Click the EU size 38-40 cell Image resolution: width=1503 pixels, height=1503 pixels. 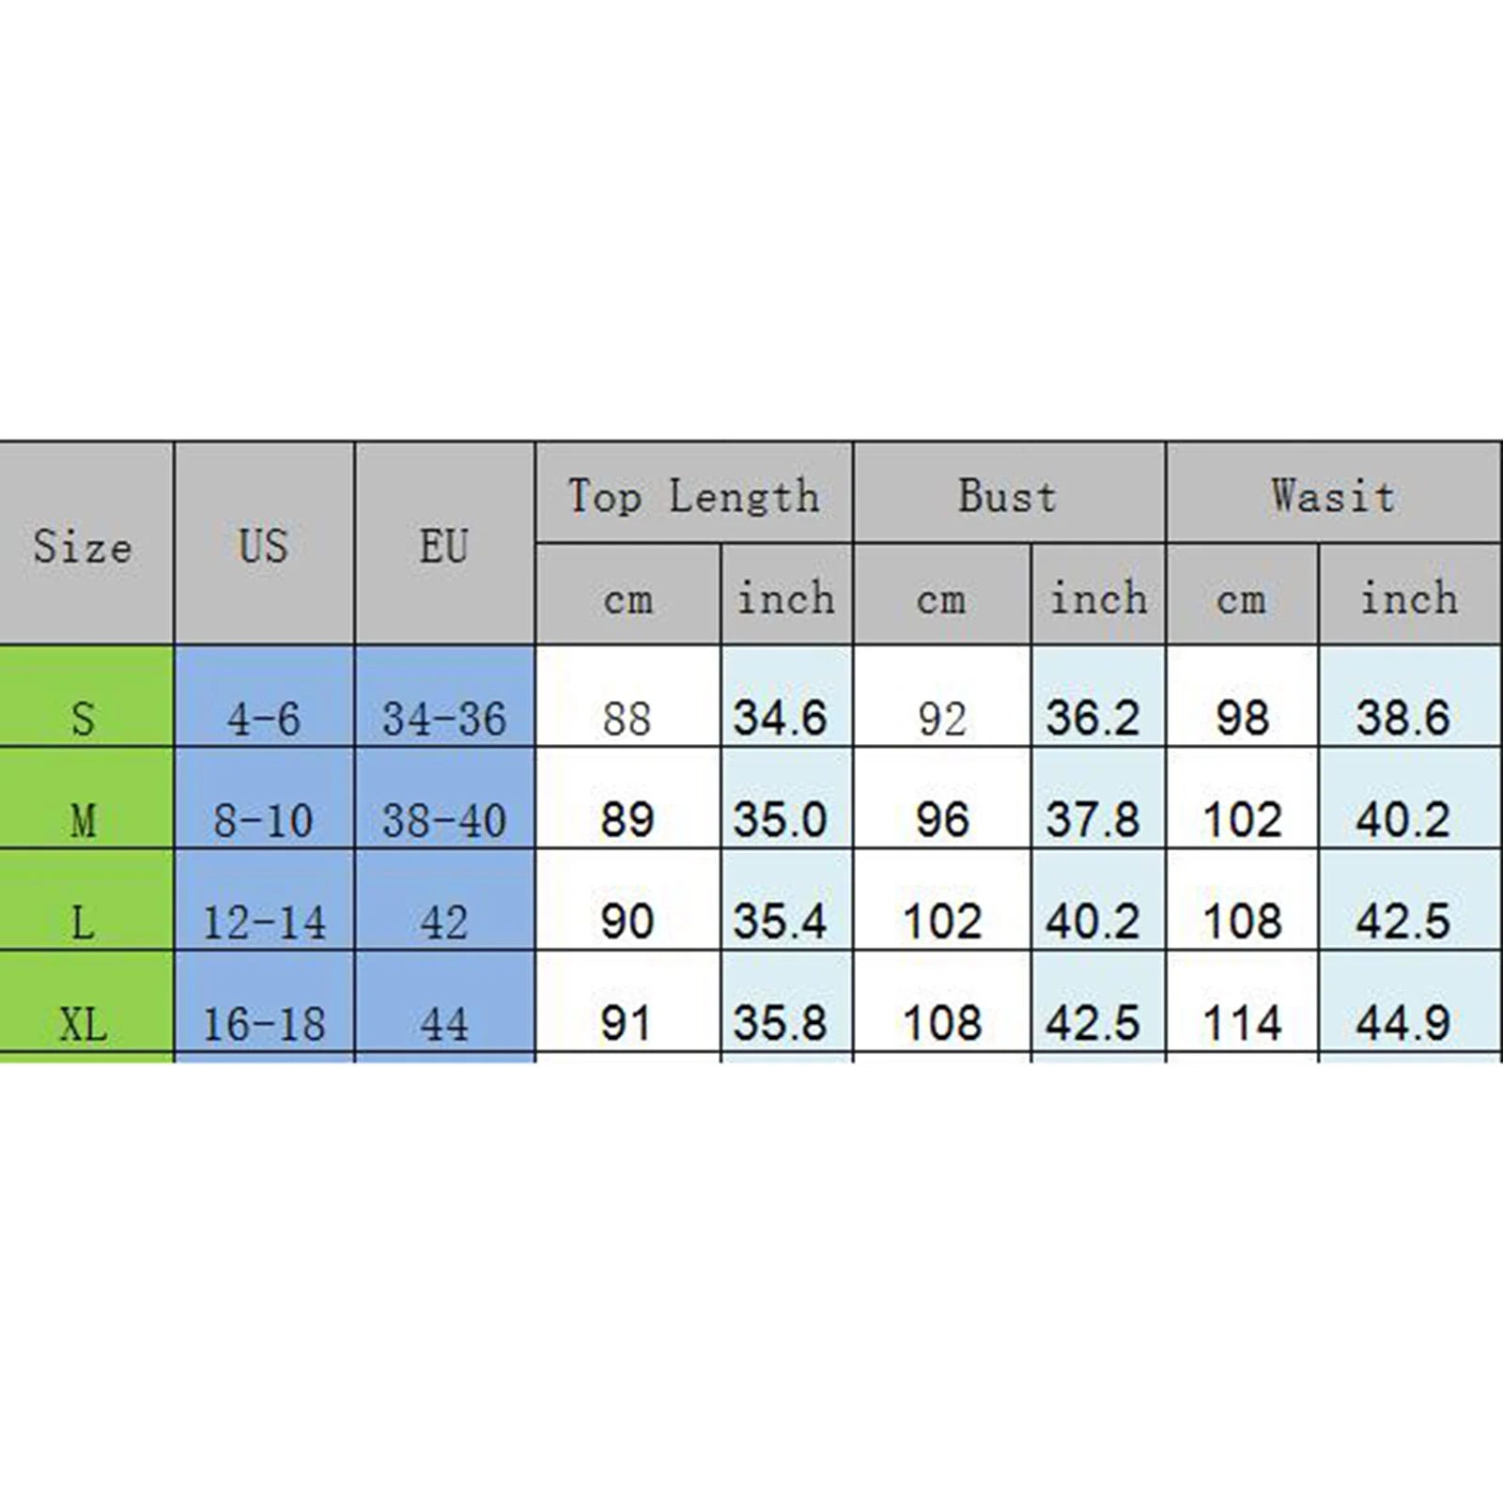[x=443, y=819]
